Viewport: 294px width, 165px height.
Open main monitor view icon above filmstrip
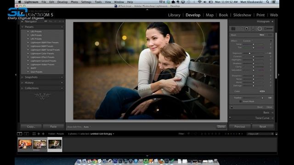pyautogui.click(x=19, y=134)
